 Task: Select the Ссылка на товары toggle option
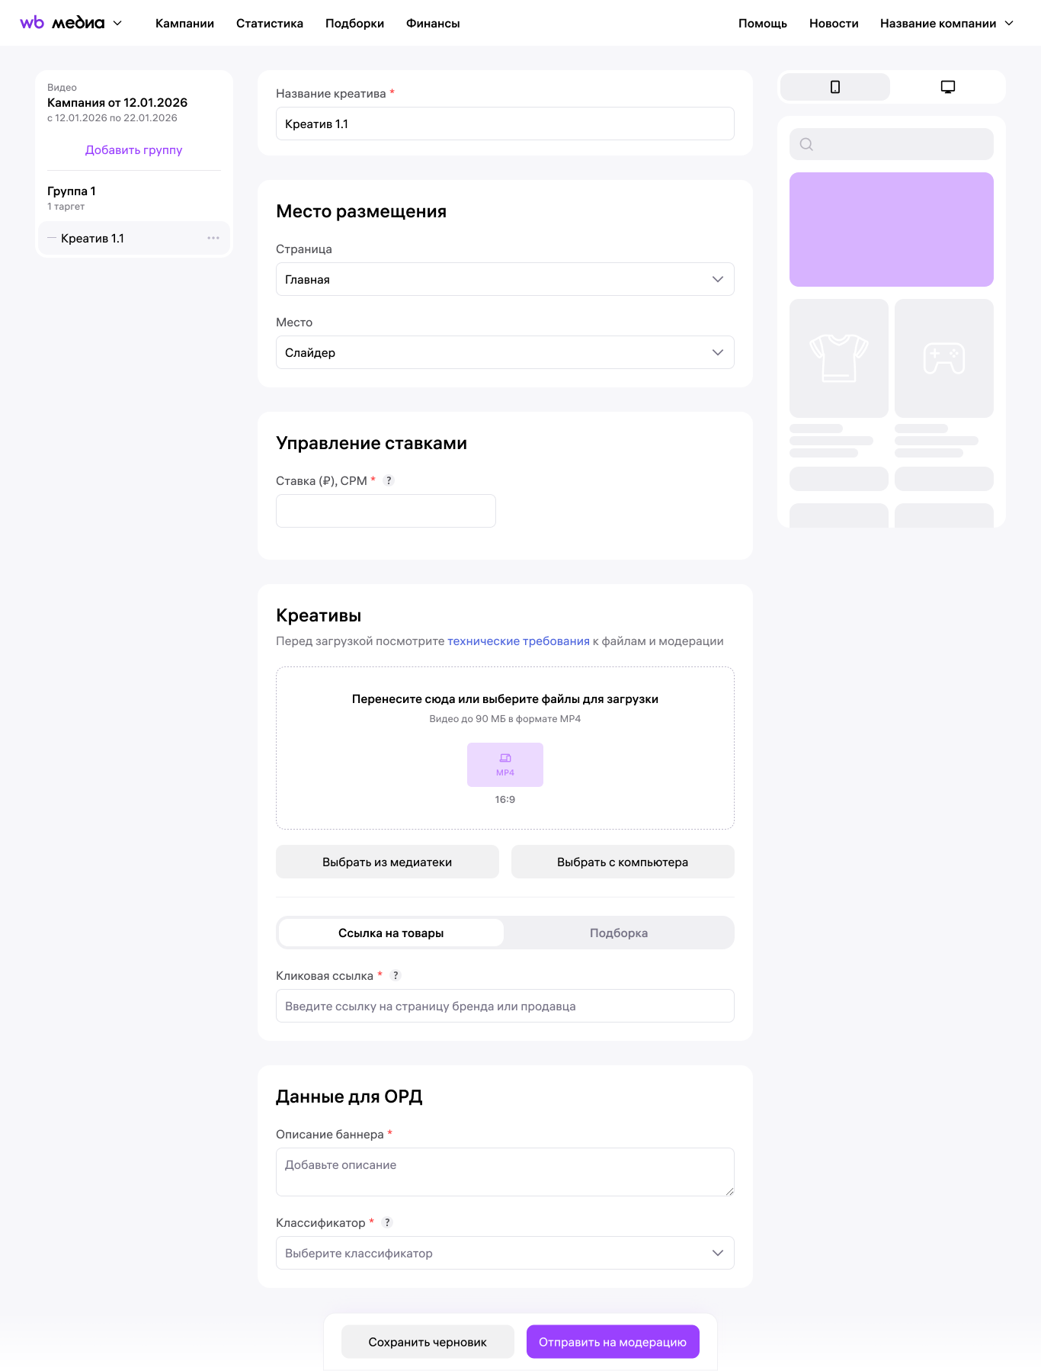(x=391, y=933)
